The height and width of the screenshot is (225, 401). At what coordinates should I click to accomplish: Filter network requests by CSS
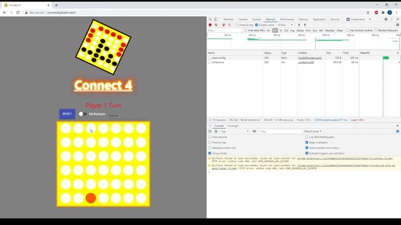286,31
